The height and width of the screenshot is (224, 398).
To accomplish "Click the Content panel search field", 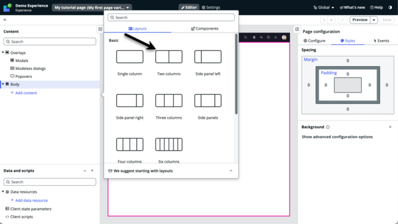I will pyautogui.click(x=50, y=42).
